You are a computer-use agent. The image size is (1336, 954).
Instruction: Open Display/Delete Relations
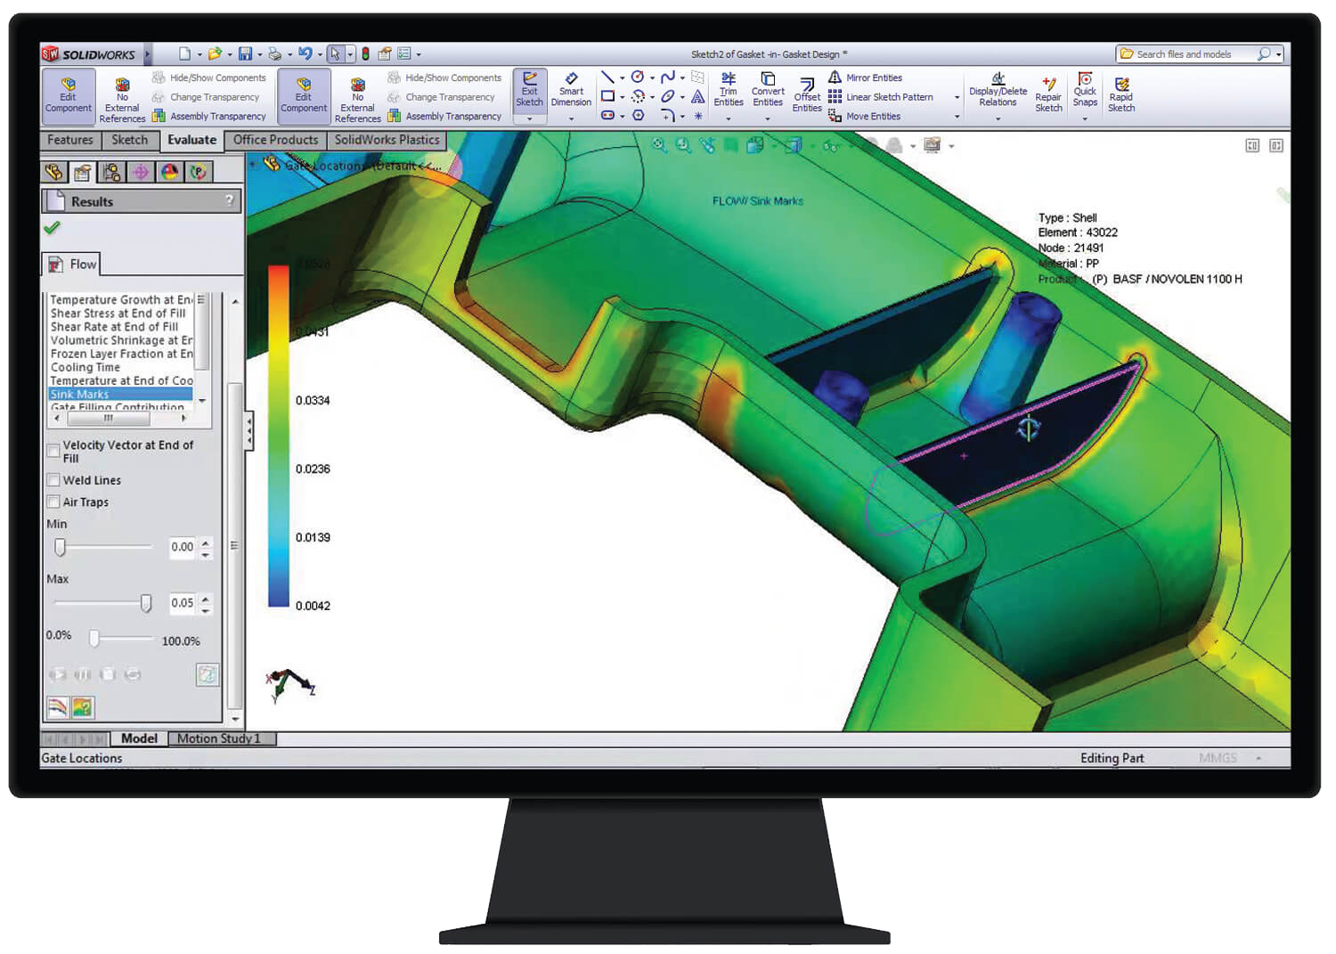(998, 90)
